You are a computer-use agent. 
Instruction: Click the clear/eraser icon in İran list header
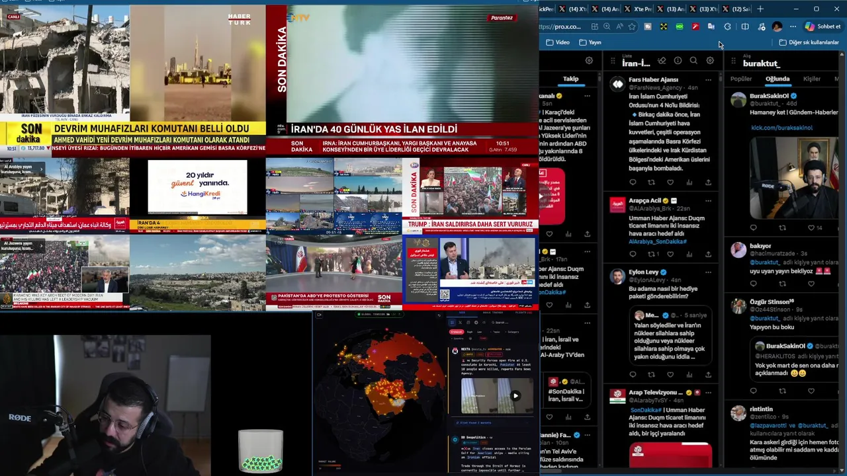pyautogui.click(x=662, y=61)
